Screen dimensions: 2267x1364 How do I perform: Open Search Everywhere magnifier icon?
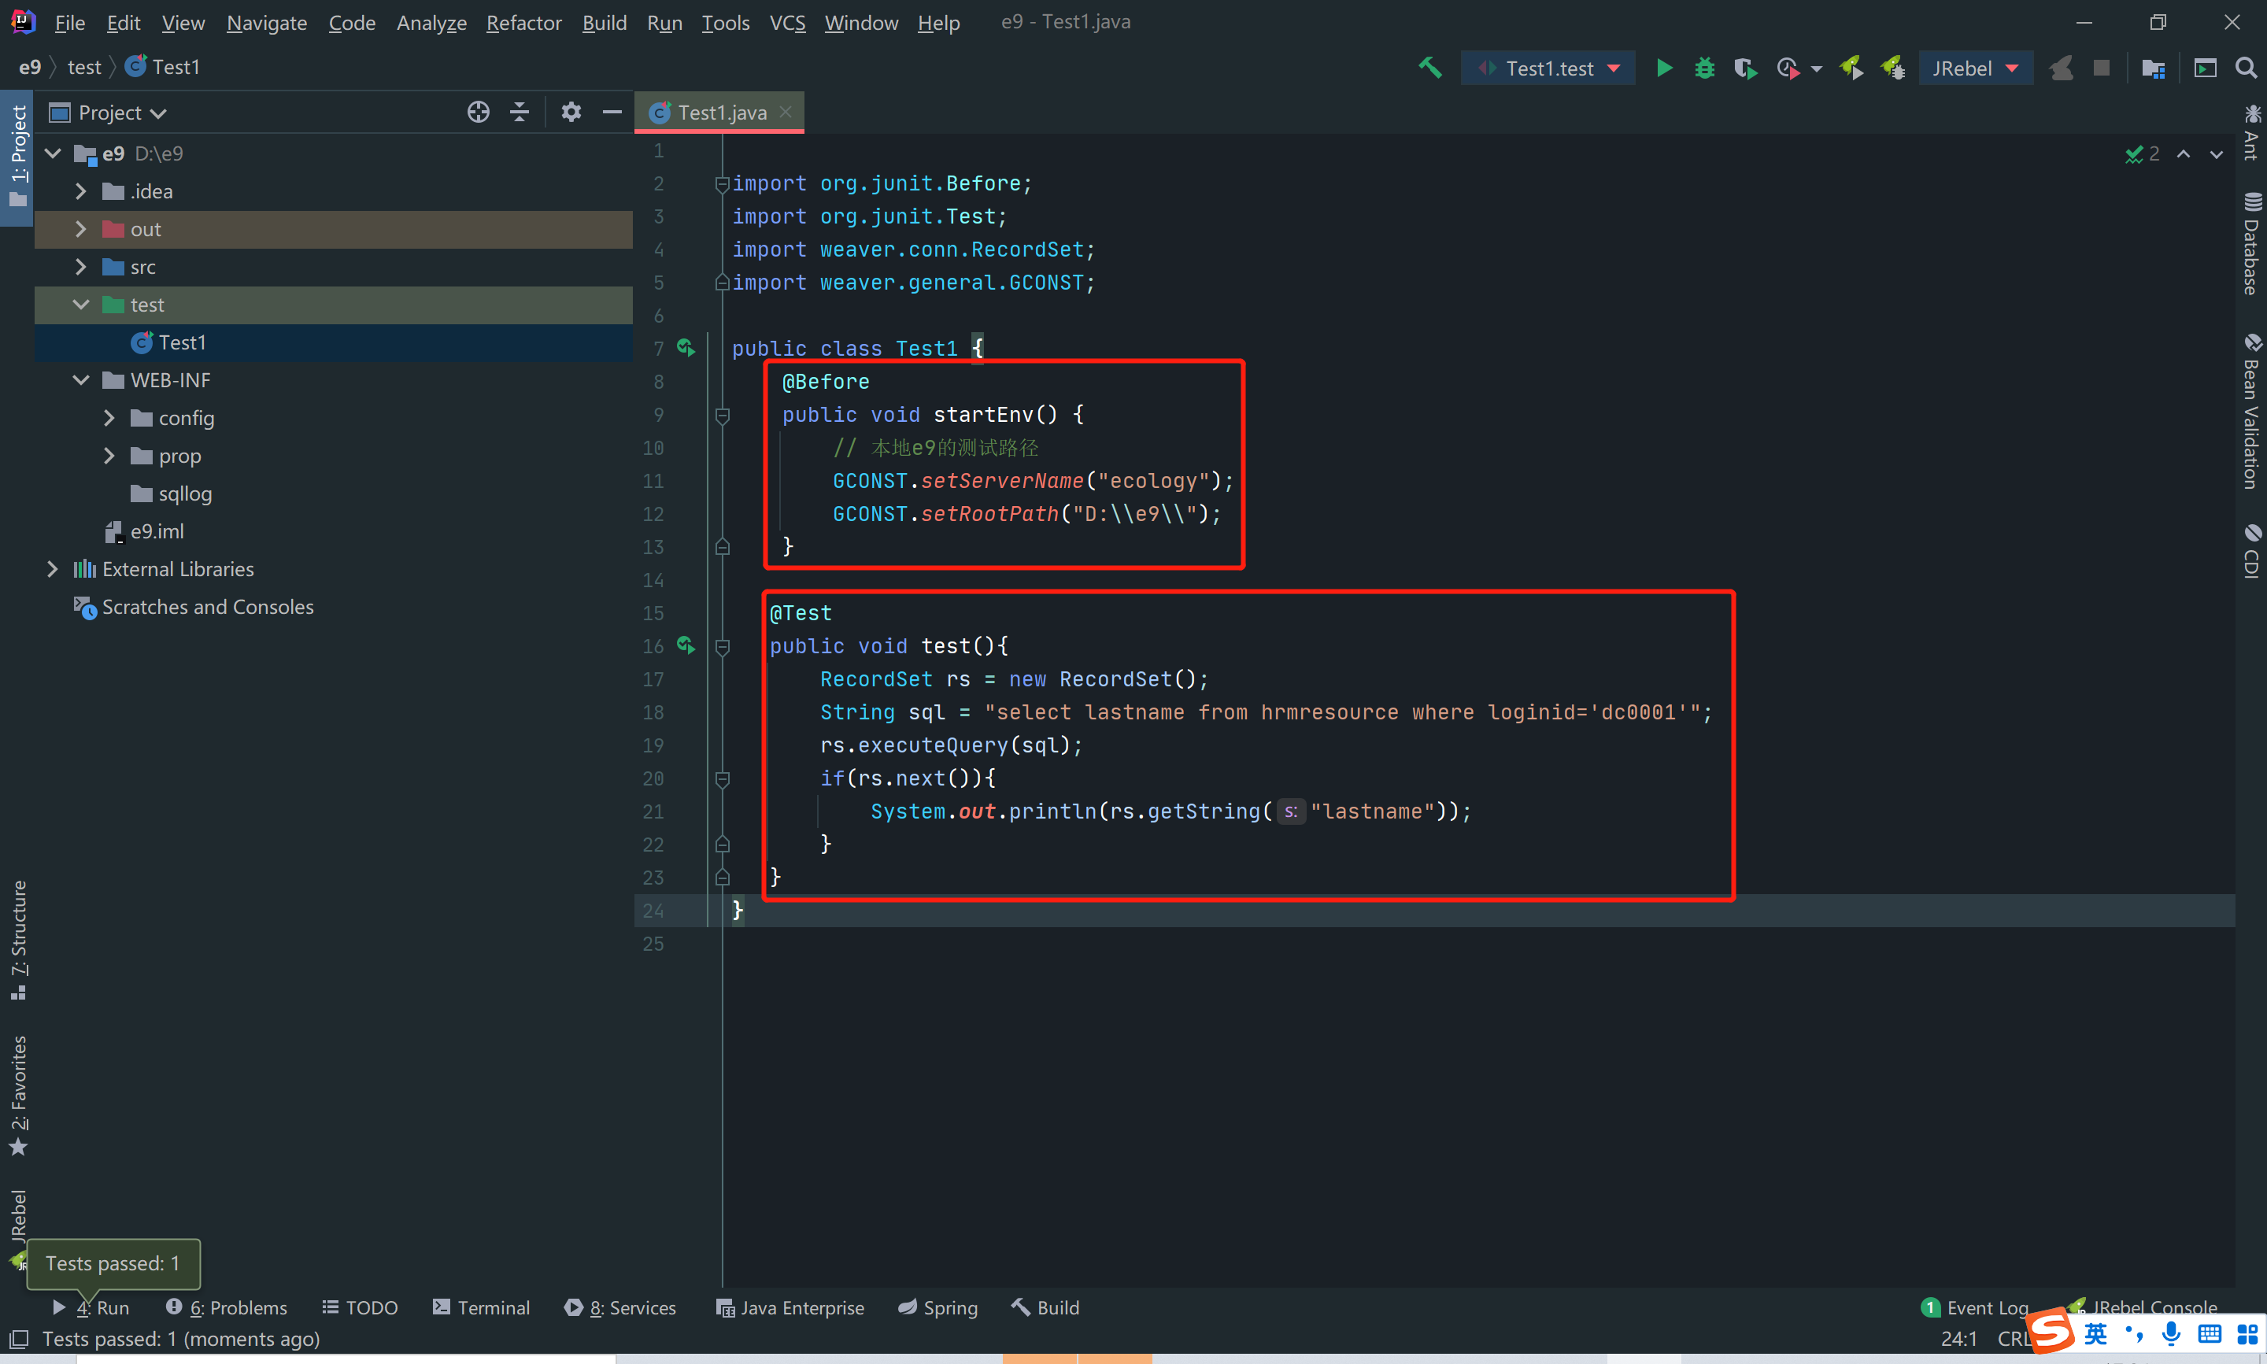(x=2245, y=68)
